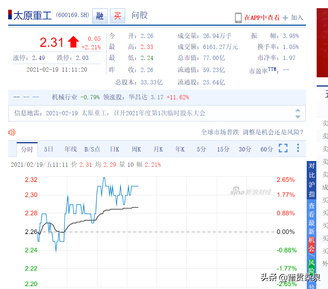Show previous 信息地雷 news item arrow

point(298,110)
